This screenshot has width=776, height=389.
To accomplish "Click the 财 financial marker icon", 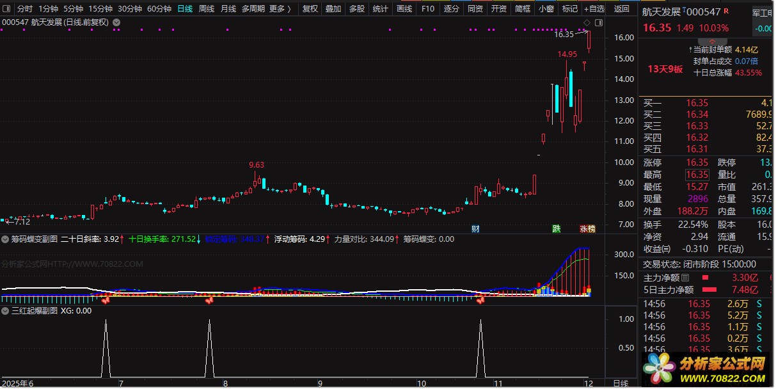I will pos(475,228).
